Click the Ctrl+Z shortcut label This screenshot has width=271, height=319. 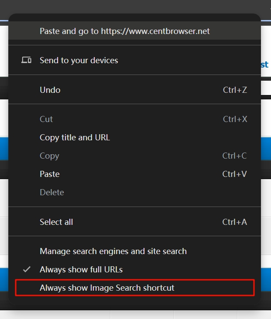pyautogui.click(x=235, y=90)
